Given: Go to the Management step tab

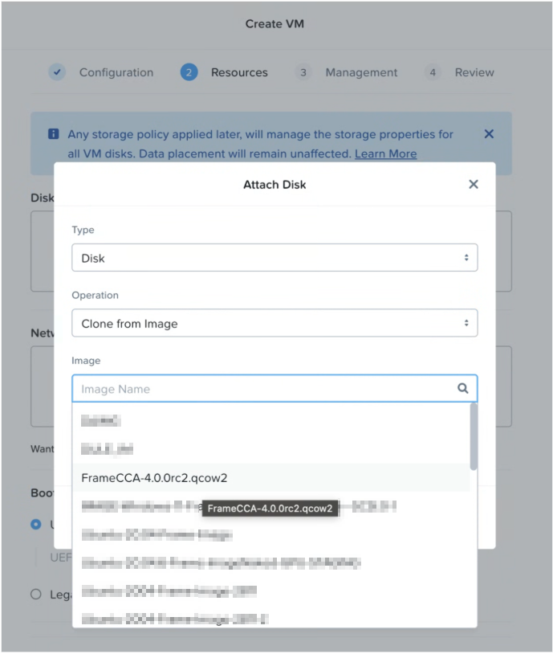Looking at the screenshot, I should click(x=361, y=72).
